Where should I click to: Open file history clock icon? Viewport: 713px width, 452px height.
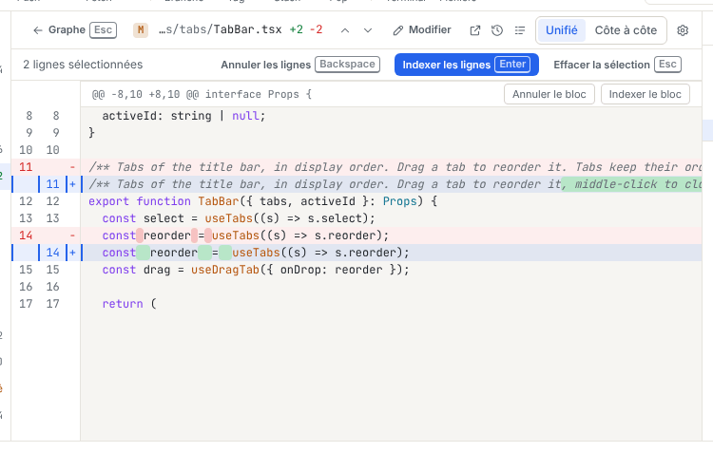497,30
